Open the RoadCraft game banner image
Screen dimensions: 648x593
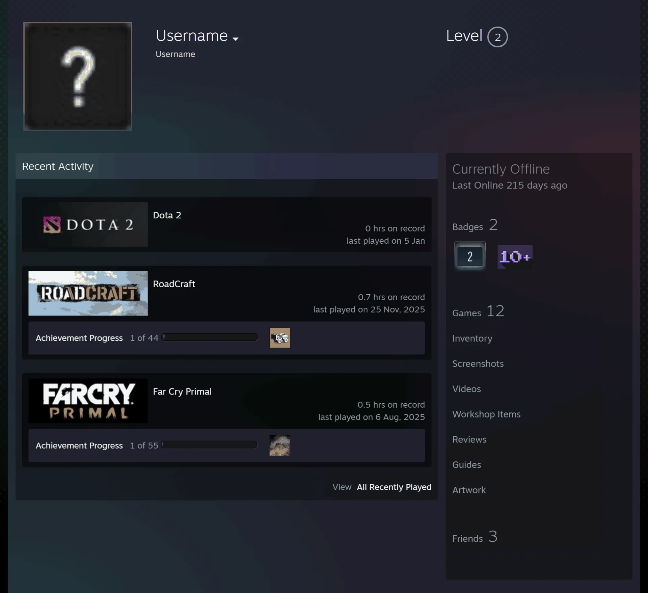tap(88, 293)
